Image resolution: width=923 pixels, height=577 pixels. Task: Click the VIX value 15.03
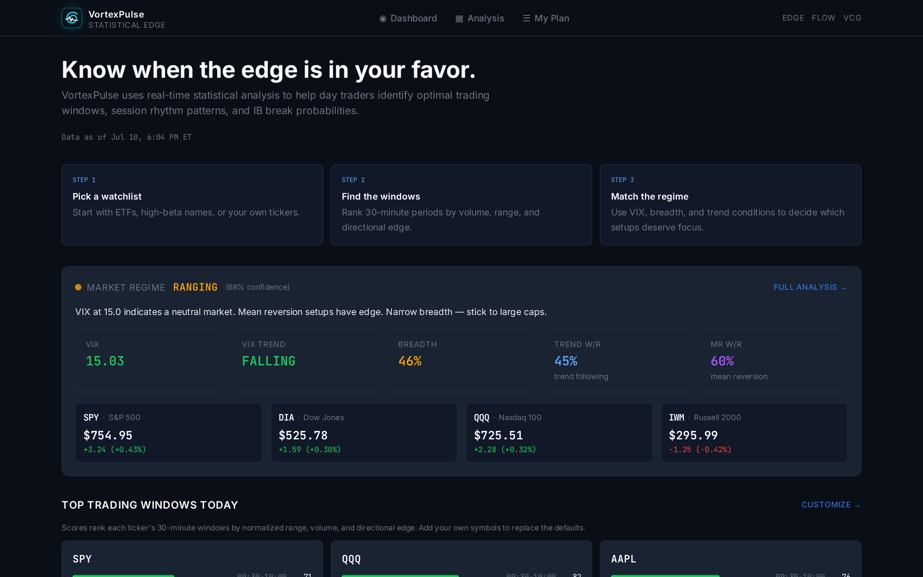105,361
